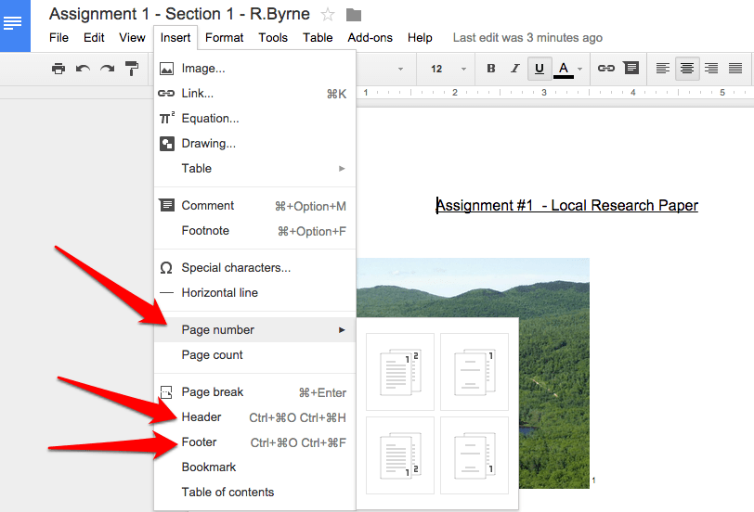Screen dimensions: 754x512
Task: Expand the Table submenu in Insert menu
Action: [254, 168]
